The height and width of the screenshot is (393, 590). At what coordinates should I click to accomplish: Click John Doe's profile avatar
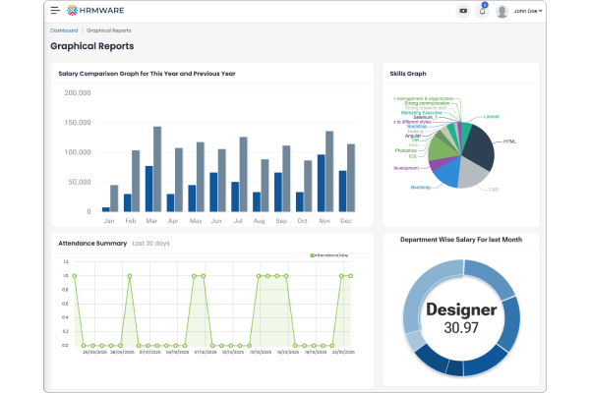pyautogui.click(x=502, y=11)
